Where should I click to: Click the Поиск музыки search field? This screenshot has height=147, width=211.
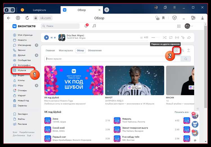click(x=113, y=59)
